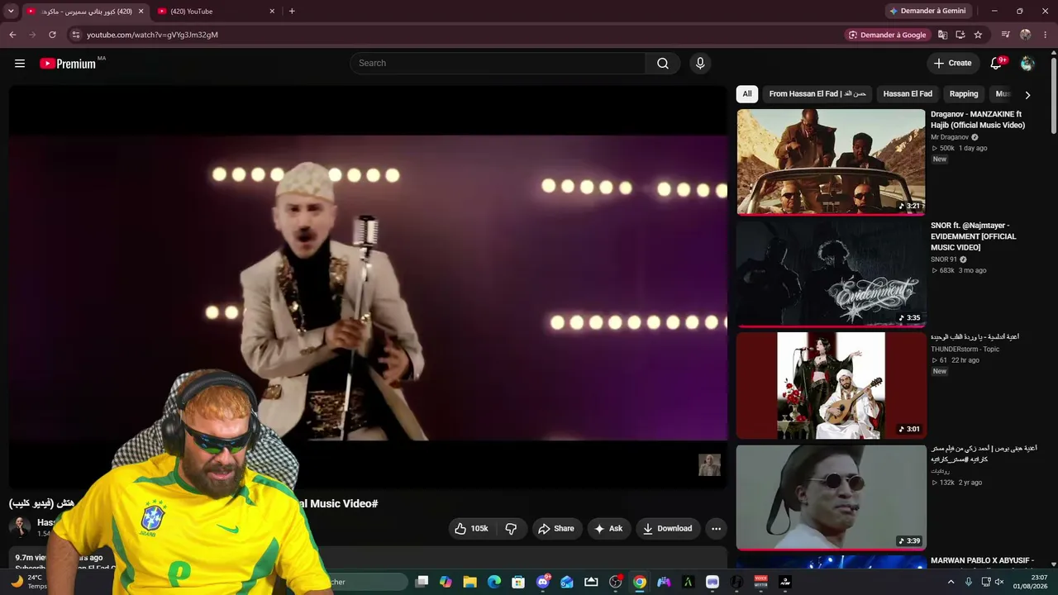Toggle the muted volume tray icon
Viewport: 1058px width, 595px height.
pyautogui.click(x=999, y=582)
